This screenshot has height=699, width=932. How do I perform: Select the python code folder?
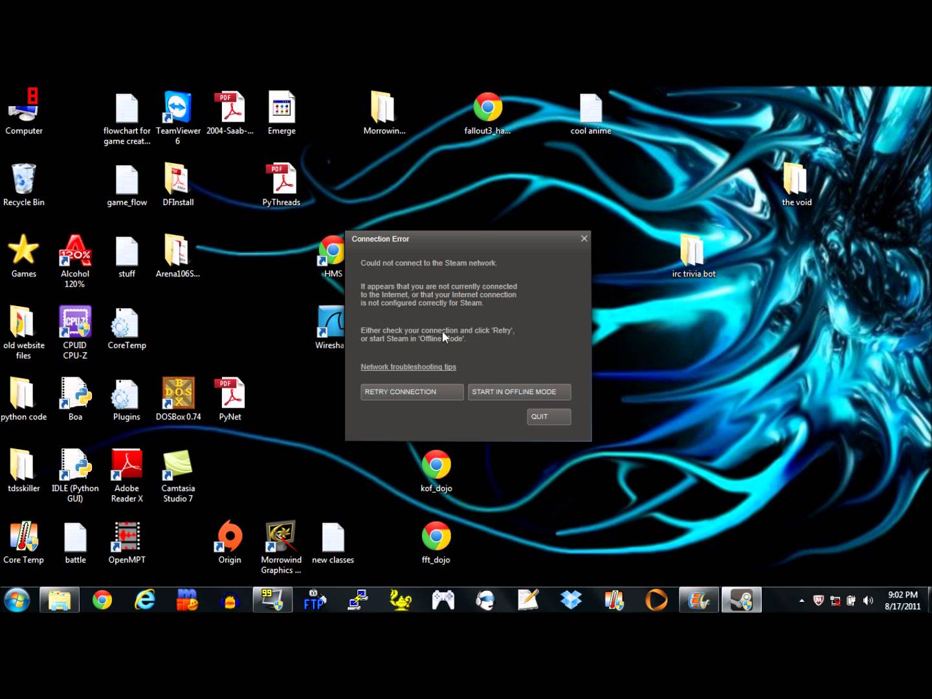pyautogui.click(x=24, y=399)
